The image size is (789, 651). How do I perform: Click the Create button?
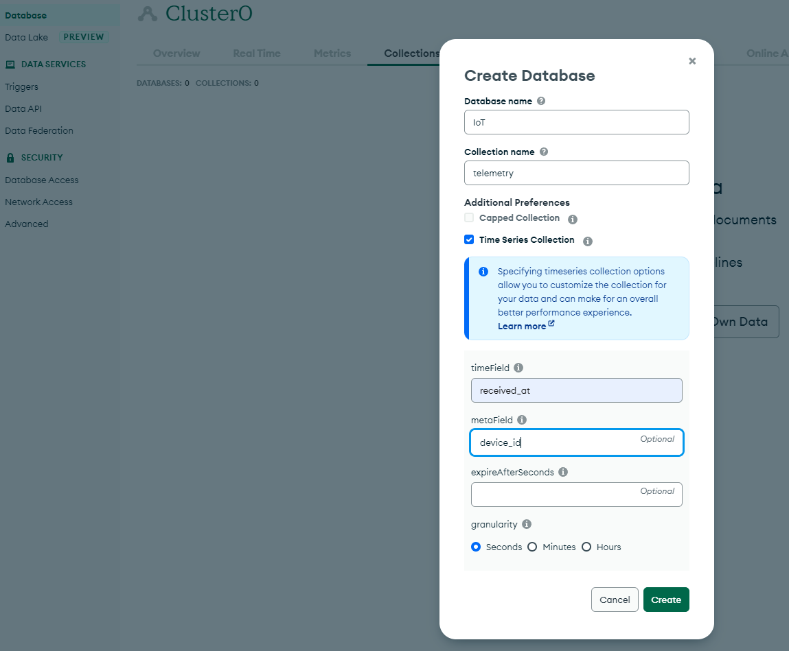[x=666, y=600]
